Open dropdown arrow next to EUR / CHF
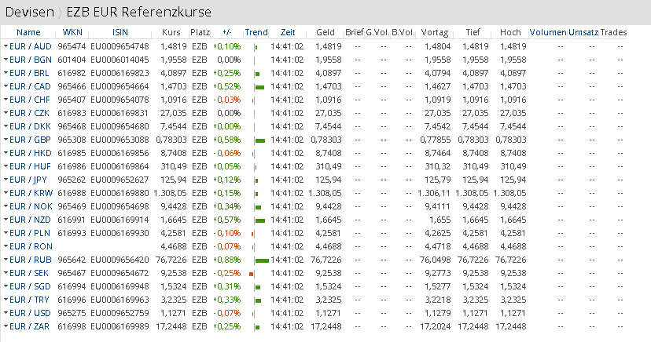Viewport: 651px width, 342px height. (x=6, y=100)
